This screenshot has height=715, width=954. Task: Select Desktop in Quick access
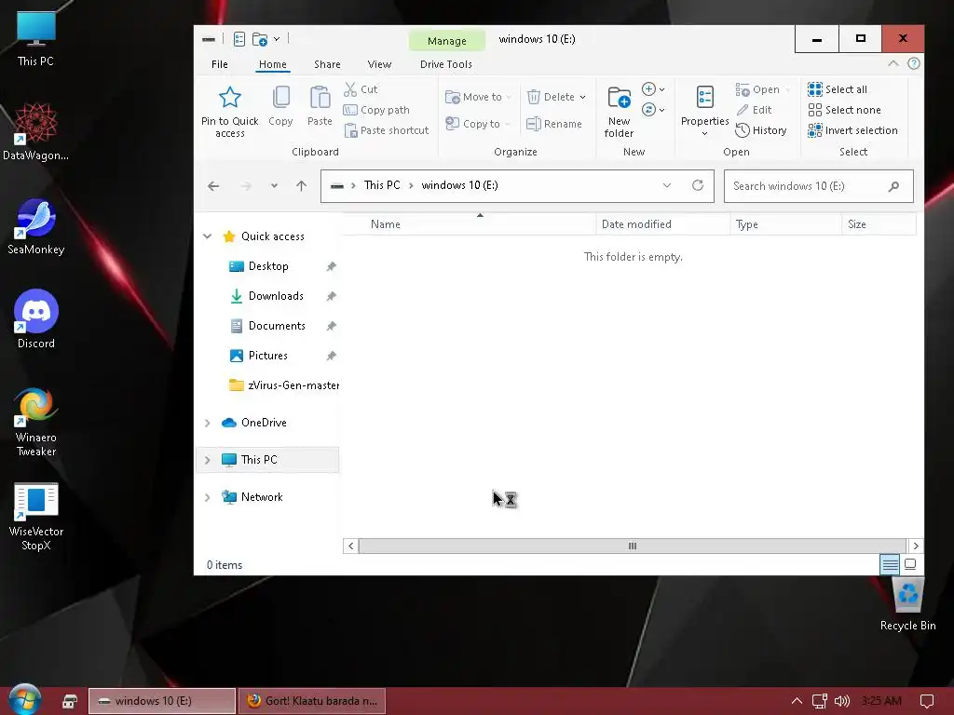click(x=267, y=266)
